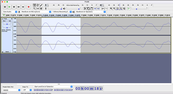Open the Pratik track name menu
The width and height of the screenshot is (173, 94).
8,19
